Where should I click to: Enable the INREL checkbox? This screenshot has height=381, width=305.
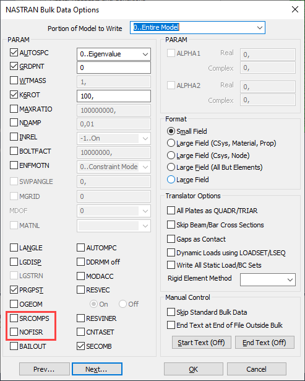(x=14, y=137)
